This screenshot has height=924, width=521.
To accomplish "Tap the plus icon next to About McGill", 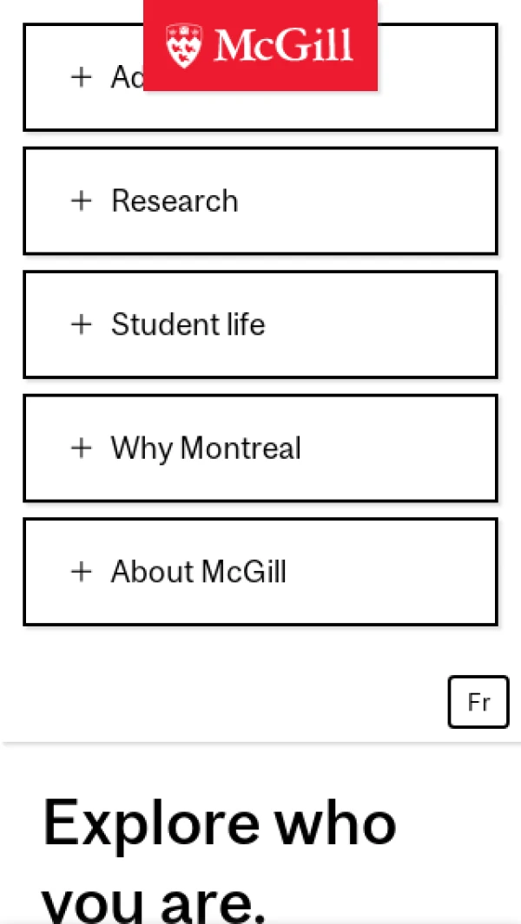I will pyautogui.click(x=82, y=571).
